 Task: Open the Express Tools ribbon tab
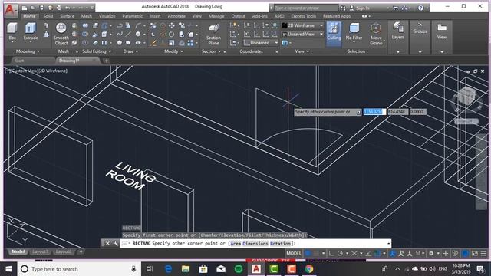[304, 16]
